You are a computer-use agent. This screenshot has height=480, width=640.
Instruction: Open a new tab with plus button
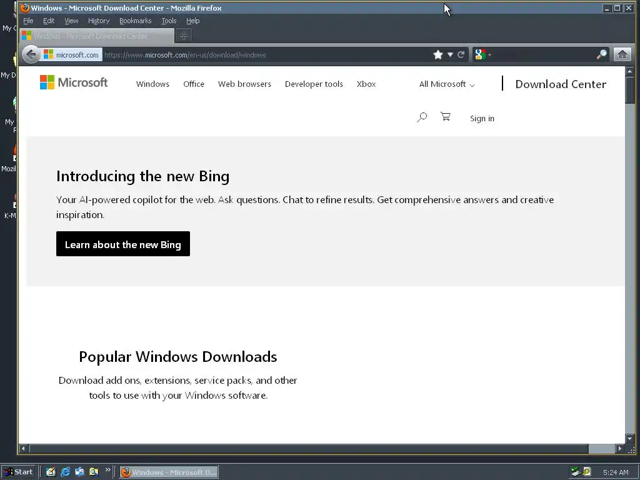click(x=184, y=36)
